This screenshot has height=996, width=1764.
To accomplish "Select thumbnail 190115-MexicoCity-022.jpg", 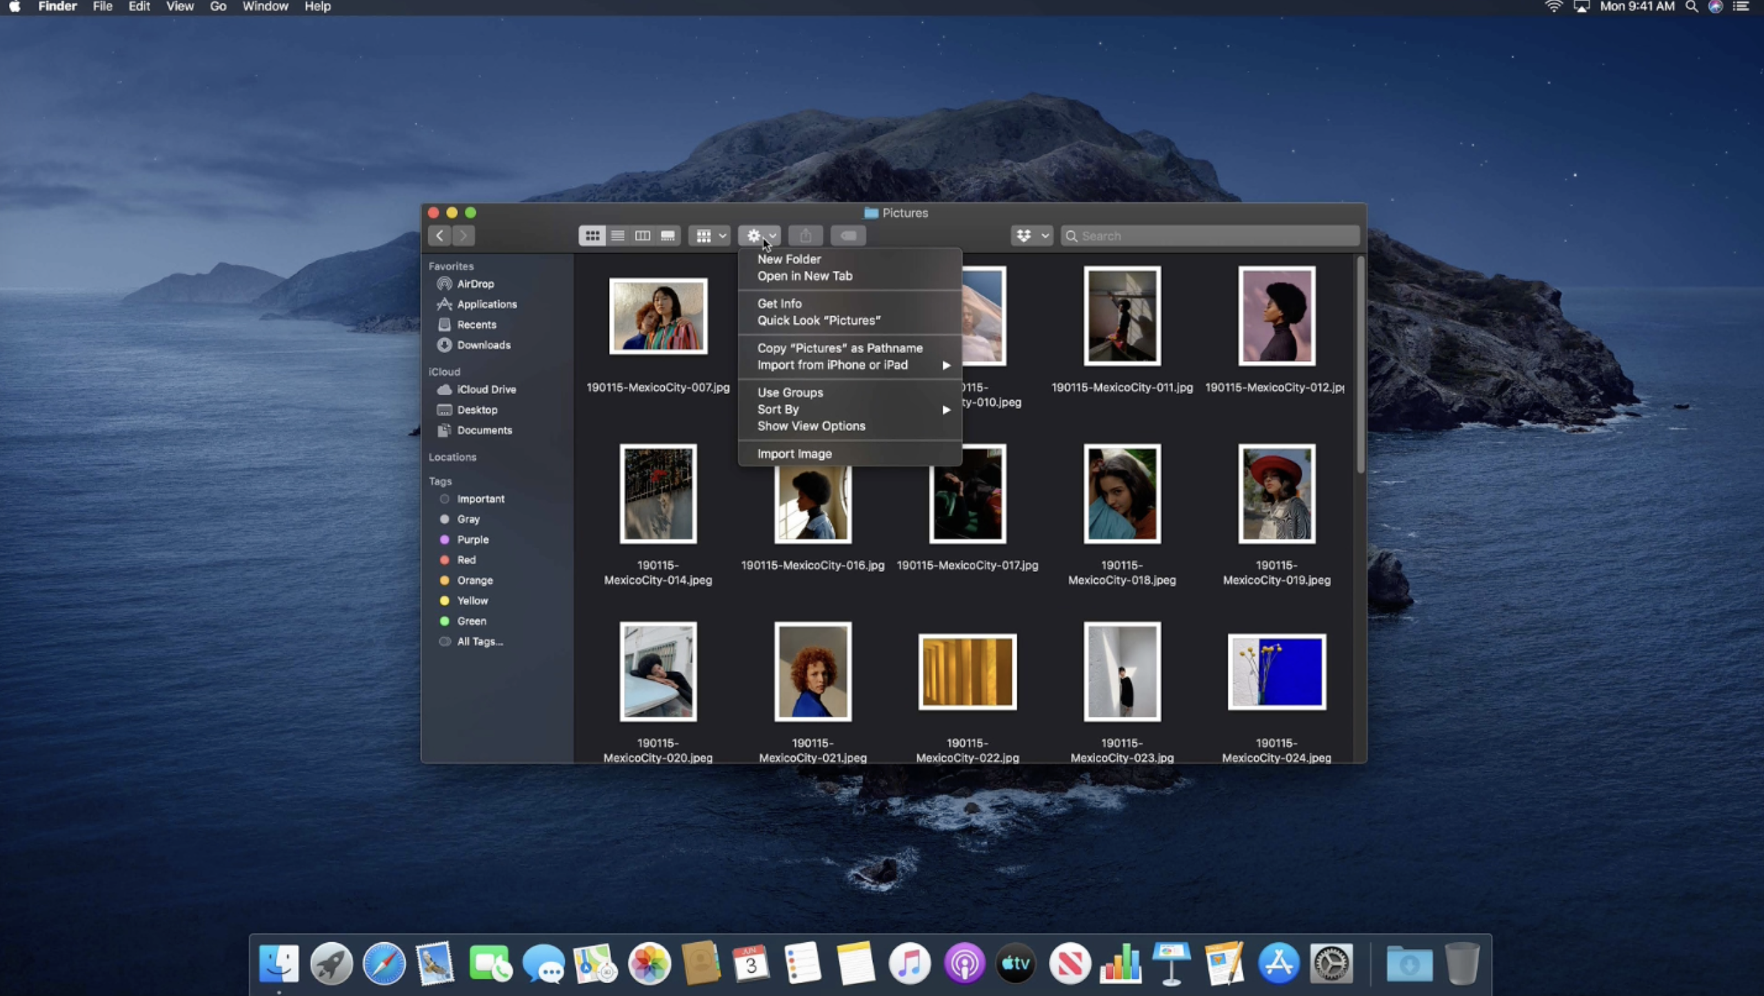I will (967, 672).
